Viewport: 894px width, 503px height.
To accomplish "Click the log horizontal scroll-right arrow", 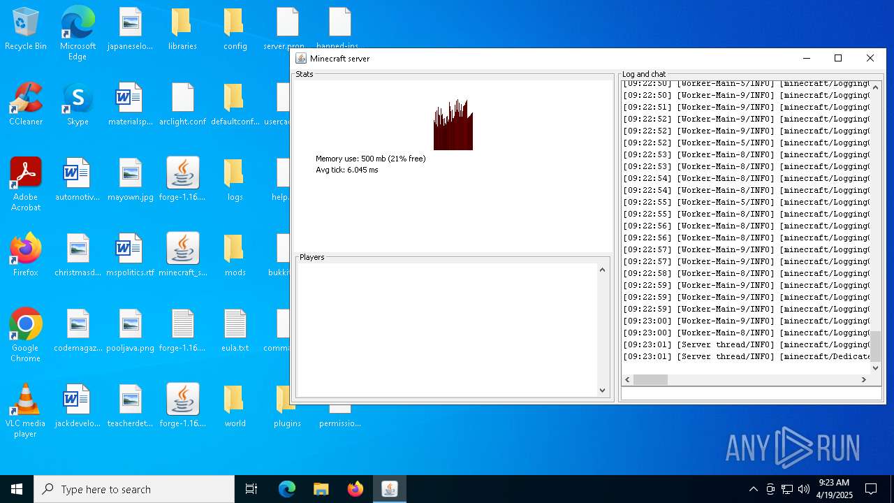I will (864, 379).
